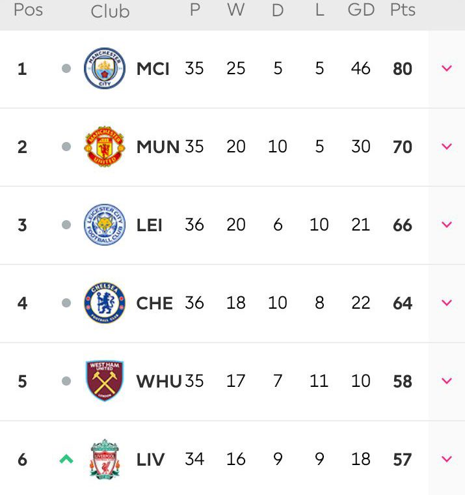
Task: Click the West Ham United crest
Action: tap(105, 381)
